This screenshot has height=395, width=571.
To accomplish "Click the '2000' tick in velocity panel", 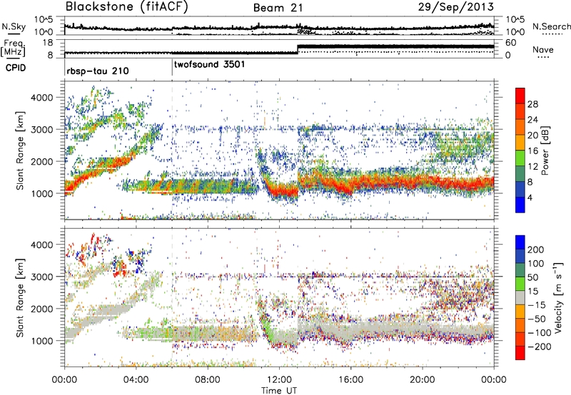I will (x=41, y=309).
